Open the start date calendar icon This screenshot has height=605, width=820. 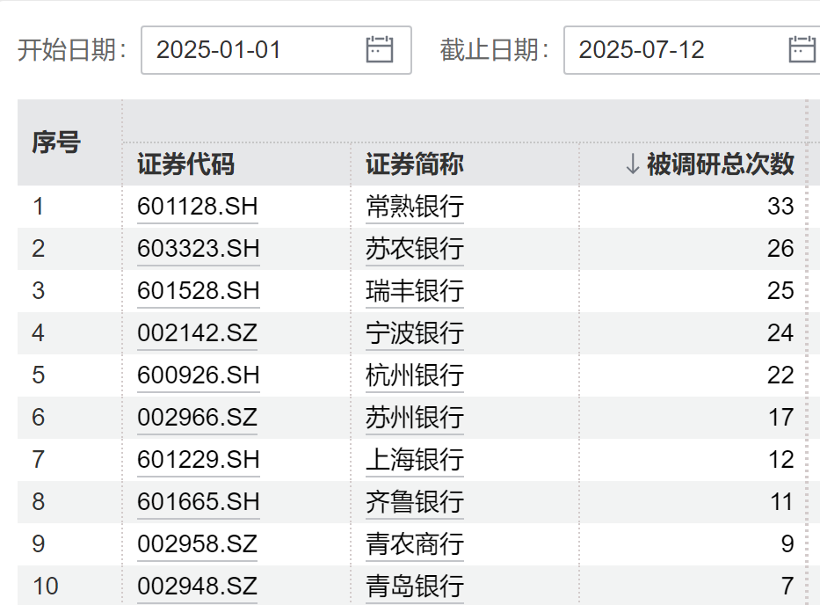pos(379,49)
